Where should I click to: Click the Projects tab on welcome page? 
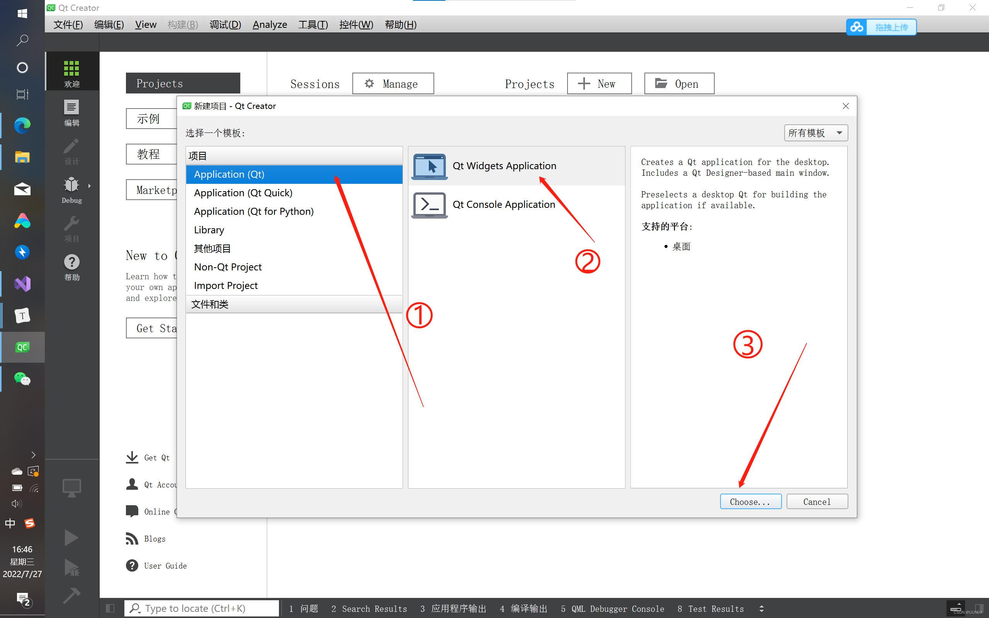(183, 83)
